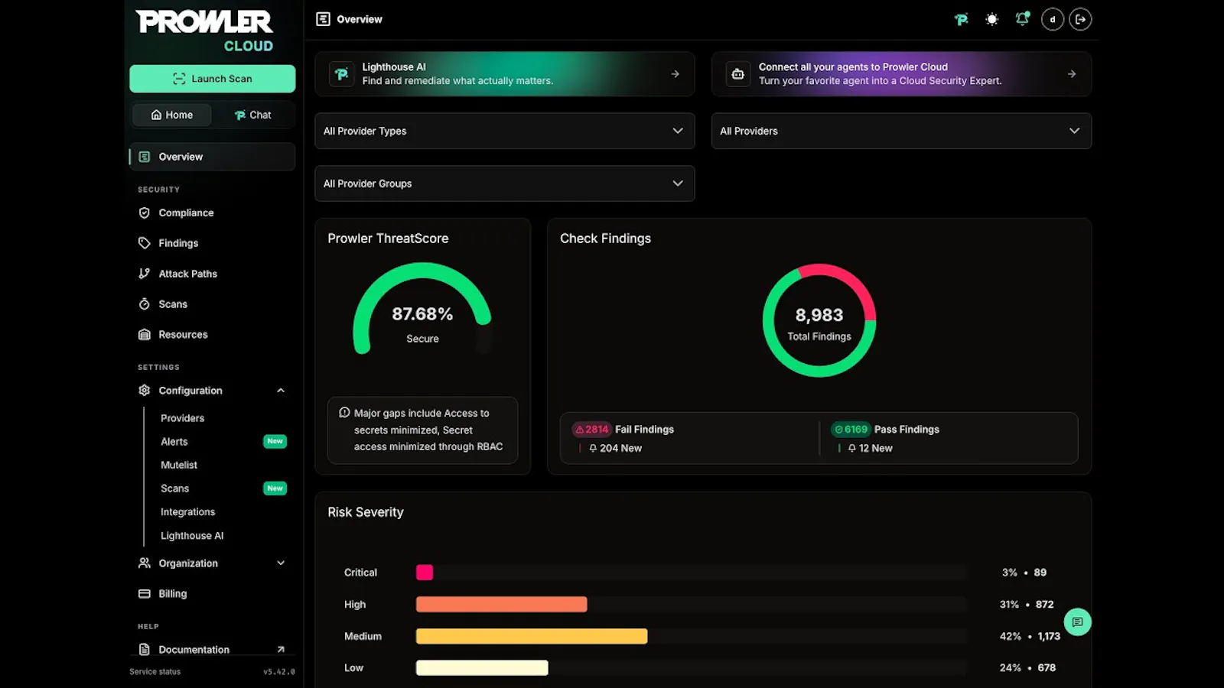Click the Total Findings donut chart
This screenshot has width=1224, height=688.
pyautogui.click(x=819, y=320)
